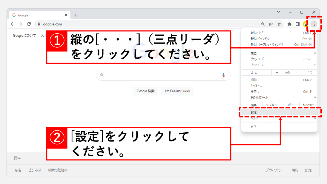The height and width of the screenshot is (184, 327).
Task: Toggle fullscreen mode in the zoom row
Action: pos(309,73)
